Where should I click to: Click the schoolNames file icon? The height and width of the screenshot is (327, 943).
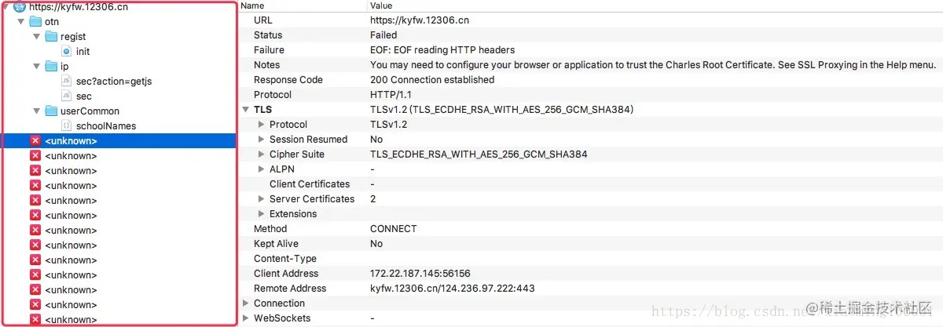coord(66,125)
